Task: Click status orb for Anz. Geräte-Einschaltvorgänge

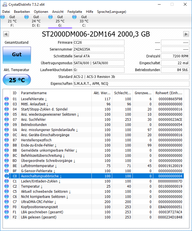Action: click(7, 135)
